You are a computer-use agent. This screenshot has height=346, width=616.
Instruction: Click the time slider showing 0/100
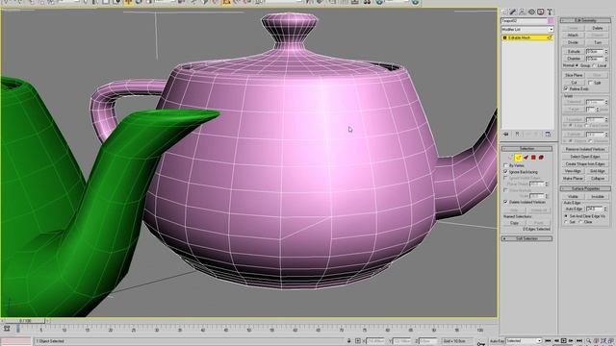pyautogui.click(x=26, y=321)
